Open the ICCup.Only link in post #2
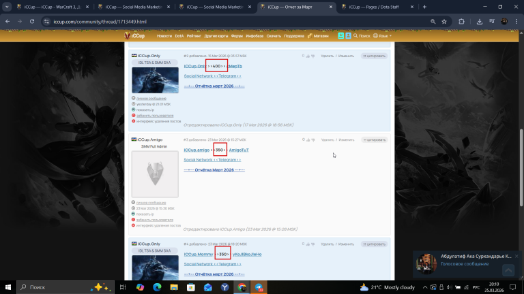524x294 pixels. [x=195, y=66]
